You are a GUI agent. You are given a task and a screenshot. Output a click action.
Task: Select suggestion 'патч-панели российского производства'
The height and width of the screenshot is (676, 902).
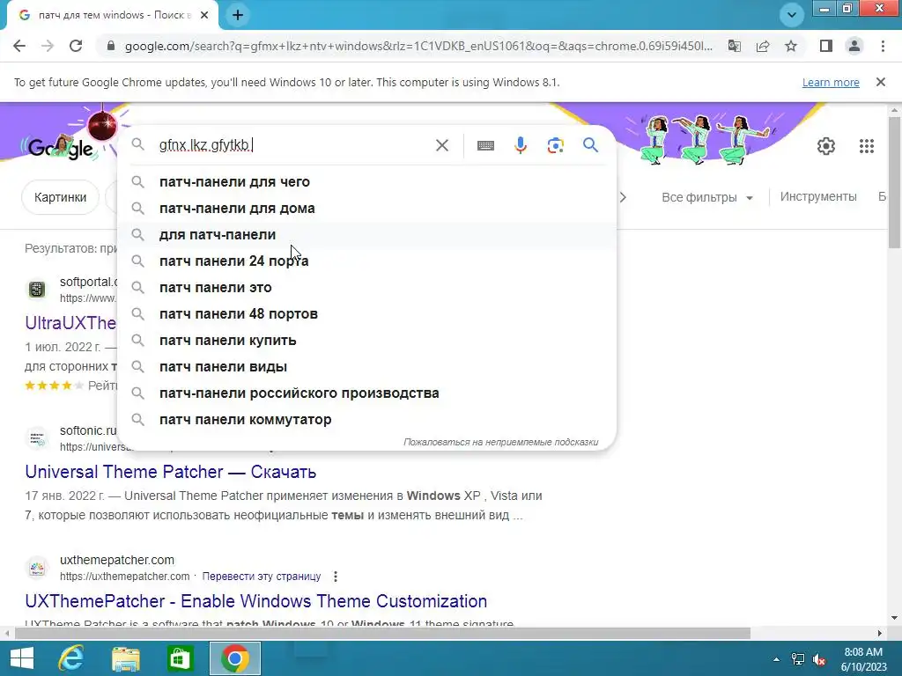pos(366,393)
